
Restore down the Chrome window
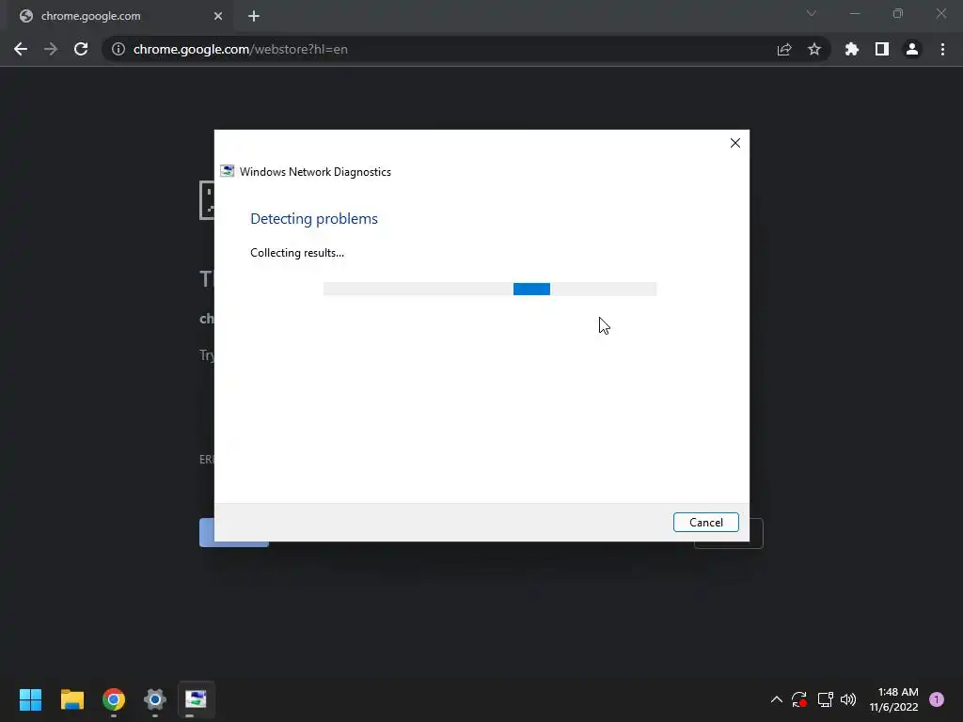point(898,13)
